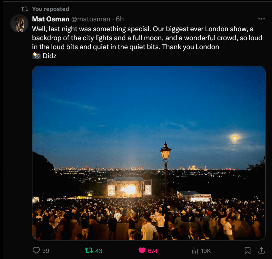Image resolution: width=272 pixels, height=259 pixels.
Task: Click the 43 reposts count
Action: click(x=99, y=251)
